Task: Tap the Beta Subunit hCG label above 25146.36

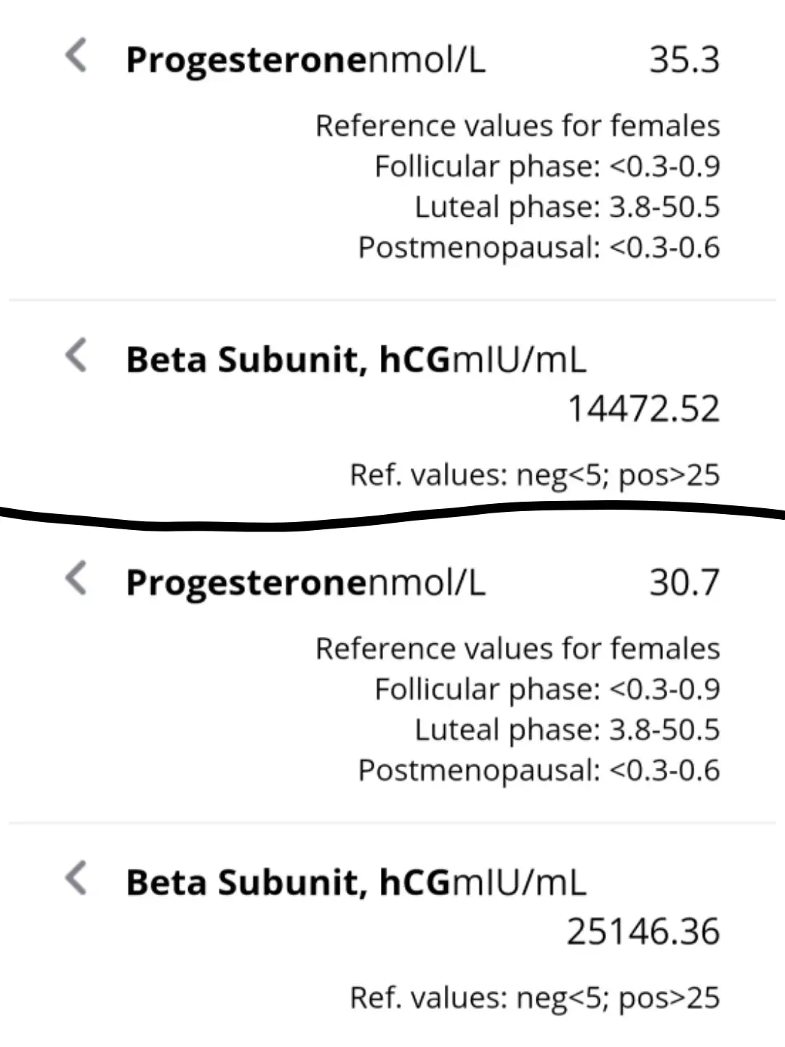Action: pos(288,883)
